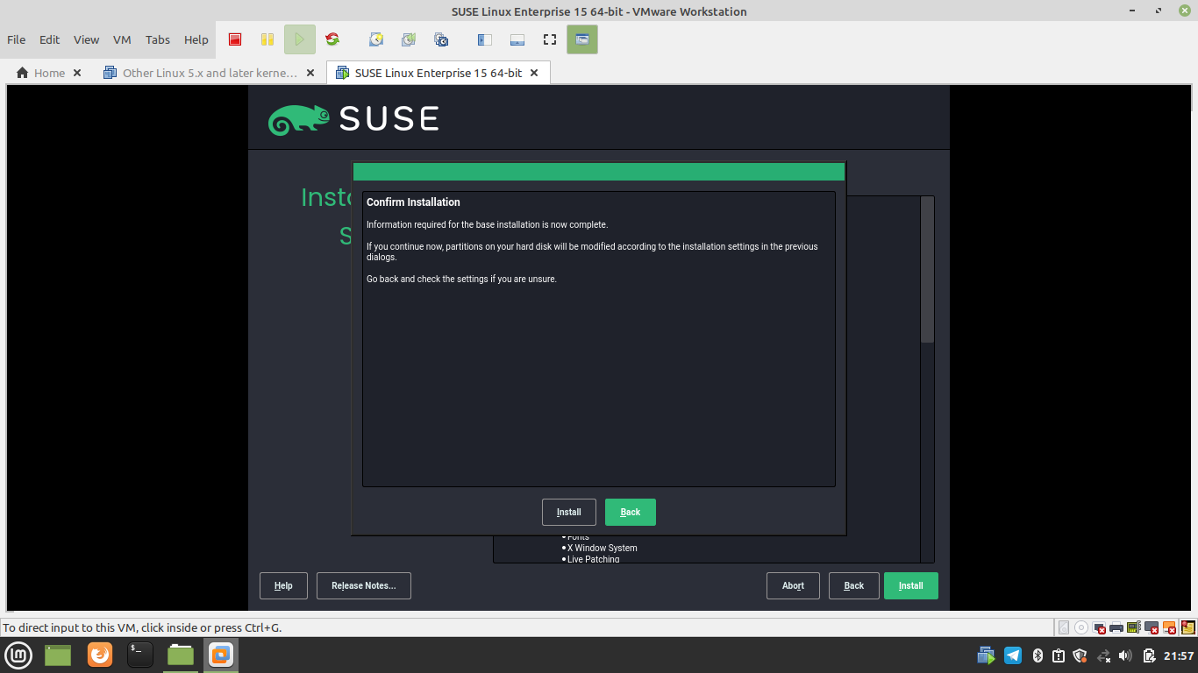Click the restart guest toolbar icon

(x=332, y=39)
